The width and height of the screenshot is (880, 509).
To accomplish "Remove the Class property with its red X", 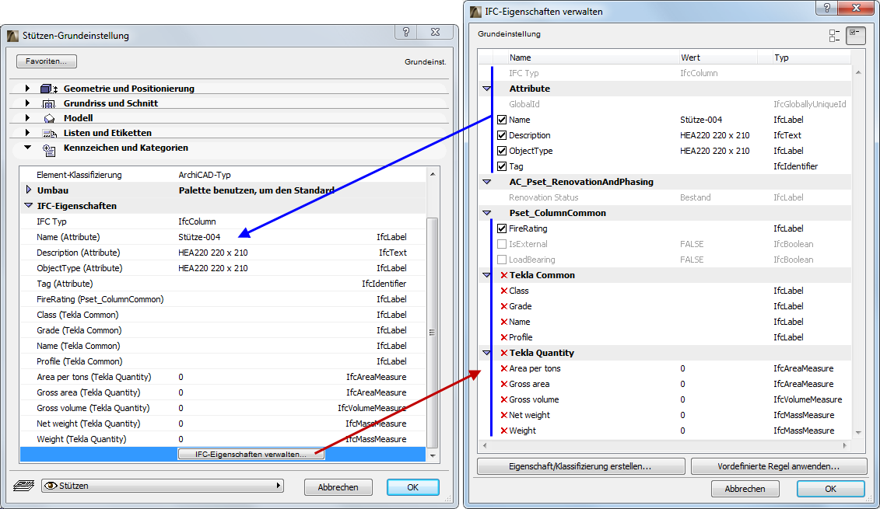I will pos(504,291).
